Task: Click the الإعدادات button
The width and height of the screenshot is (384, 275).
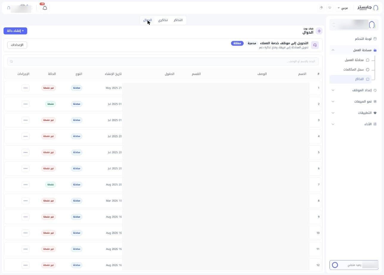Action: tap(17, 45)
